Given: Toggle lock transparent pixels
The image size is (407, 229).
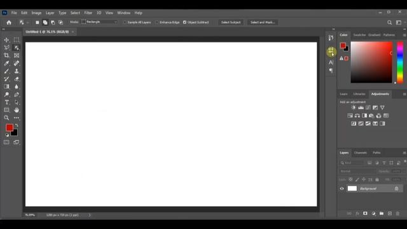Looking at the screenshot, I should pos(350,179).
